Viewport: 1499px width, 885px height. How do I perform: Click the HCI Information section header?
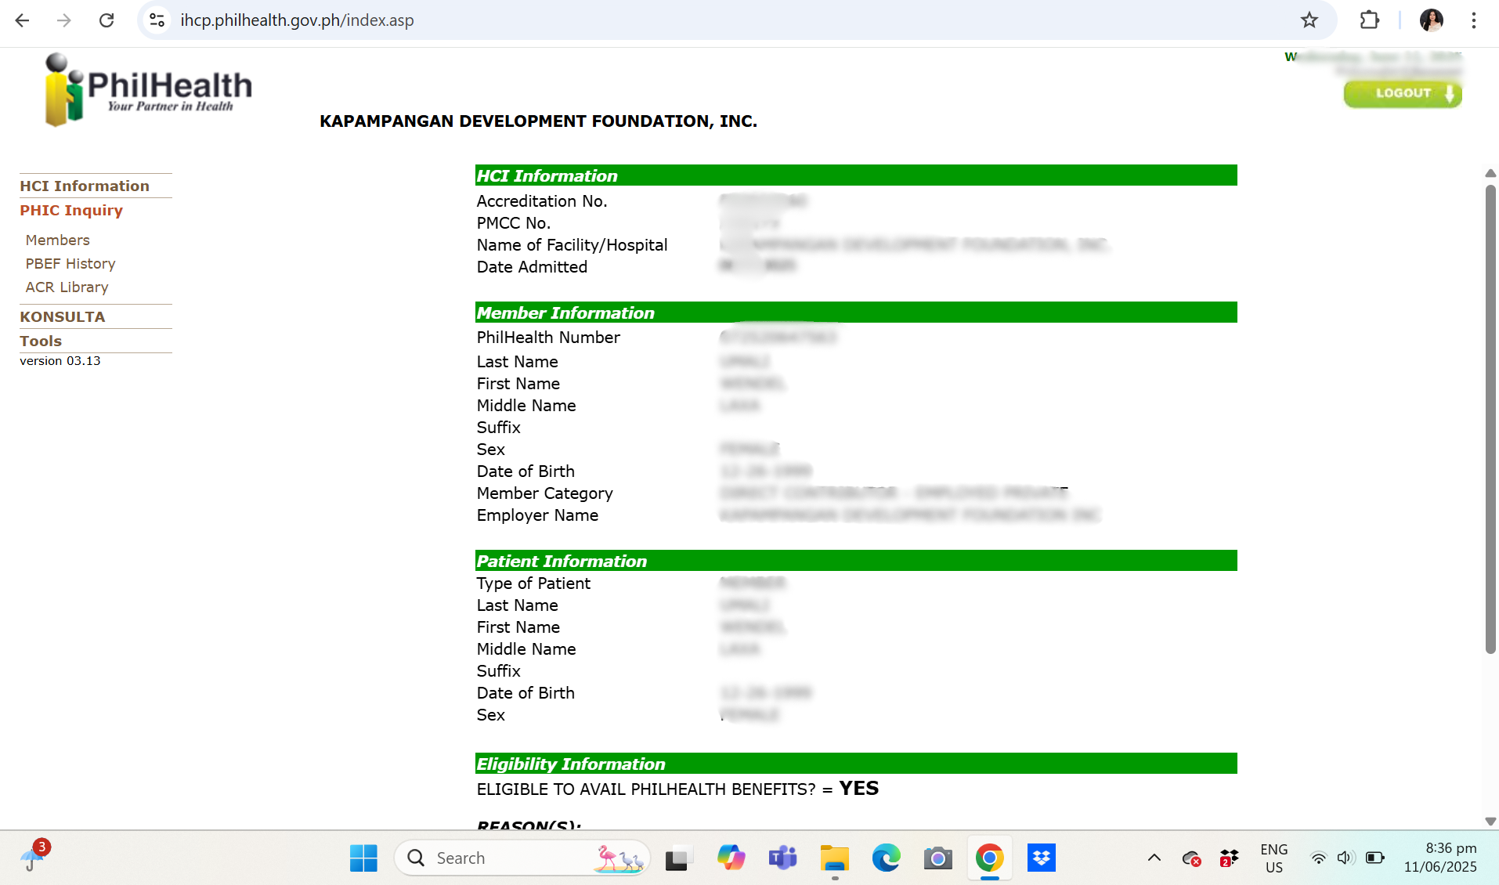coord(856,175)
